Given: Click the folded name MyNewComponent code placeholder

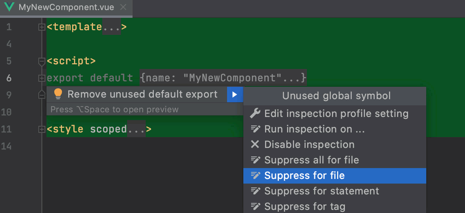Looking at the screenshot, I should tap(223, 78).
